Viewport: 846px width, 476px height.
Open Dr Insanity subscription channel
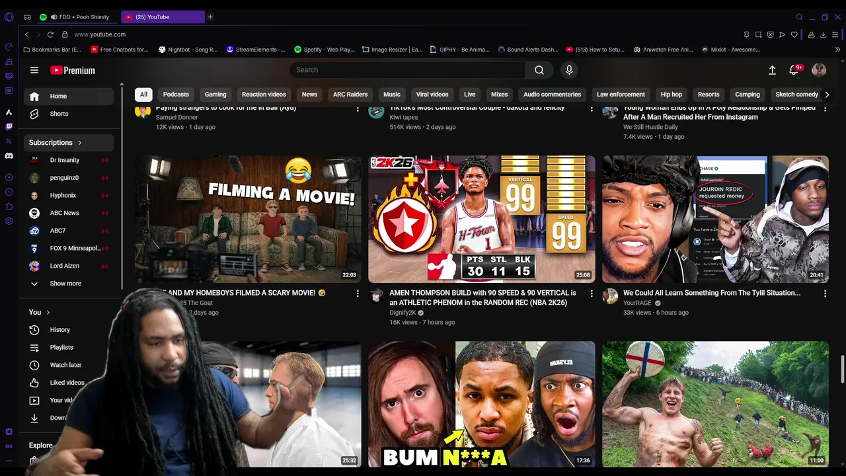[69, 160]
